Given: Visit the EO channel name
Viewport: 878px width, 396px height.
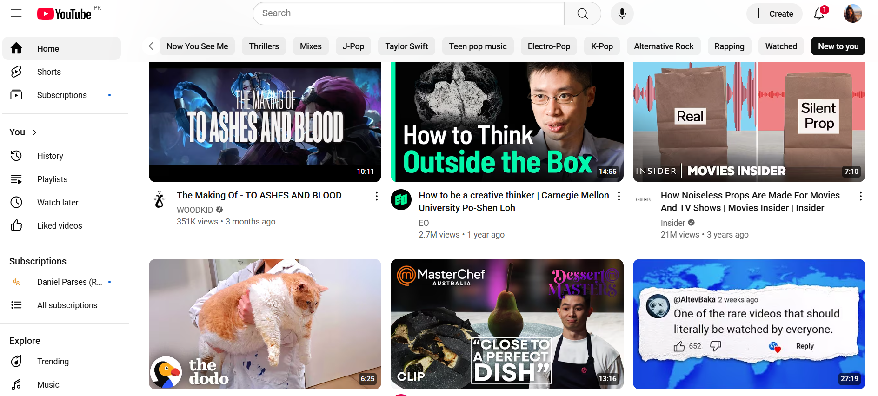Looking at the screenshot, I should [x=424, y=223].
